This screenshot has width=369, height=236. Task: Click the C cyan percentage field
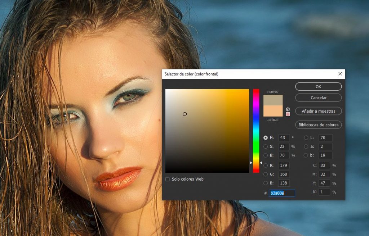click(x=324, y=165)
